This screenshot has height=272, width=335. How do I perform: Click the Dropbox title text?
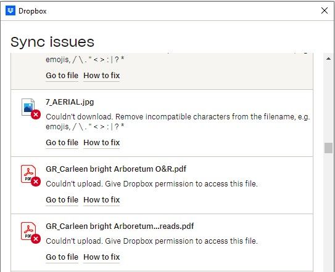tap(33, 11)
